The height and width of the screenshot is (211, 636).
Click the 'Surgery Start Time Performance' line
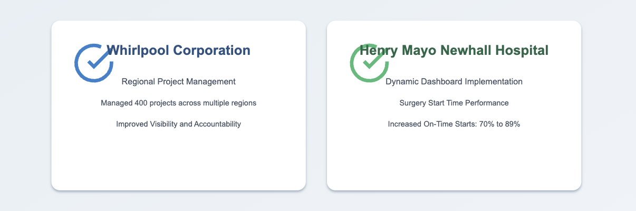tap(454, 103)
